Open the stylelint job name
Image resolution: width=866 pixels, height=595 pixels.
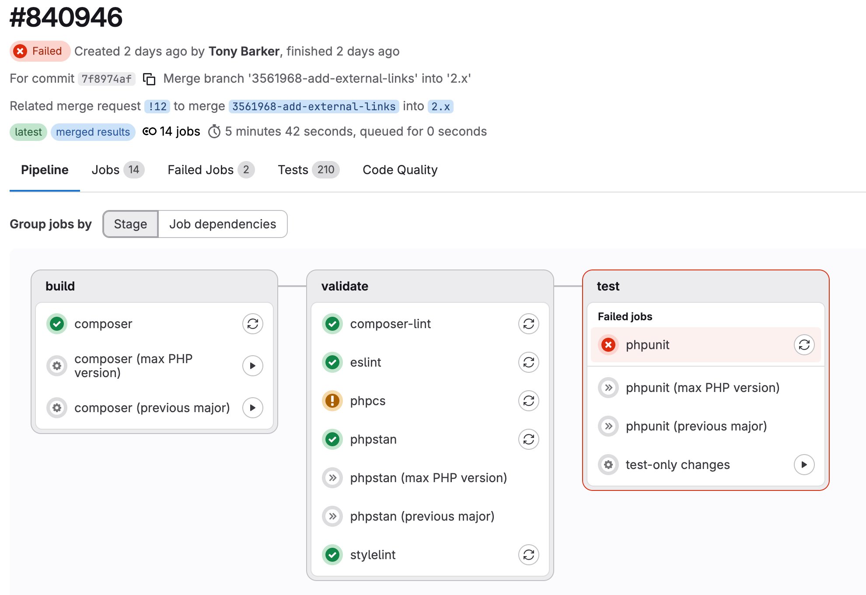click(x=373, y=555)
